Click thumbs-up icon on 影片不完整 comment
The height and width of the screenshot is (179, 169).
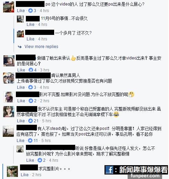coord(31,101)
